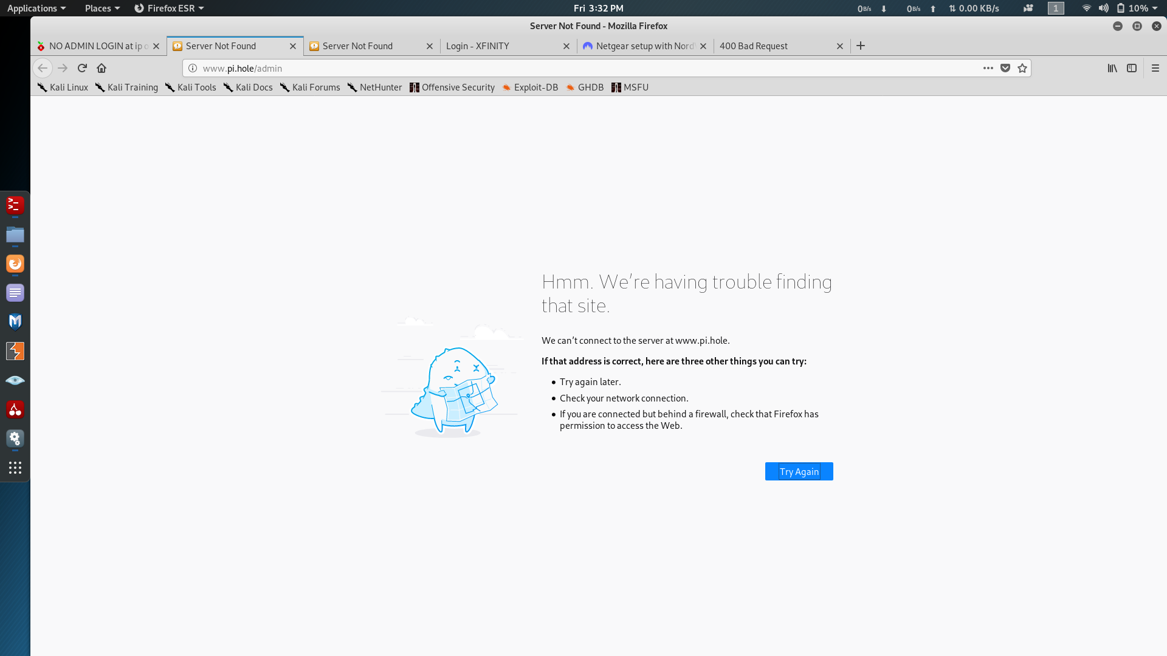Toggle the Firefox sidebar view

coord(1132,68)
